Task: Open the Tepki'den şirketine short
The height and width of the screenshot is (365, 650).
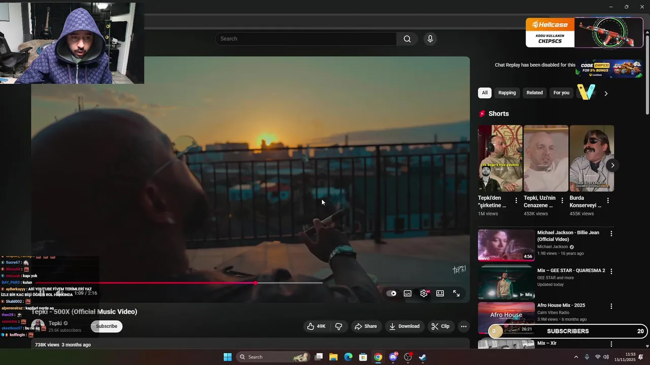Action: (500, 158)
